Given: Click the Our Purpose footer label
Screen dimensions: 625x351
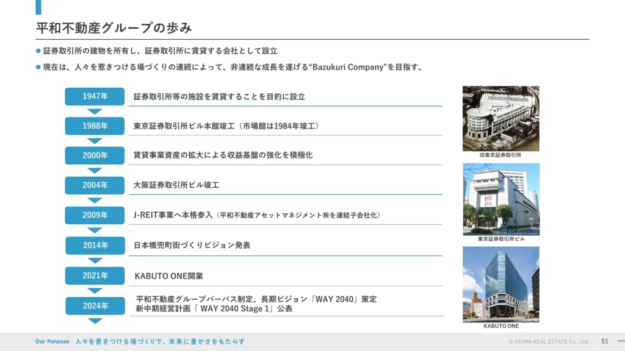Looking at the screenshot, I should 52,342.
